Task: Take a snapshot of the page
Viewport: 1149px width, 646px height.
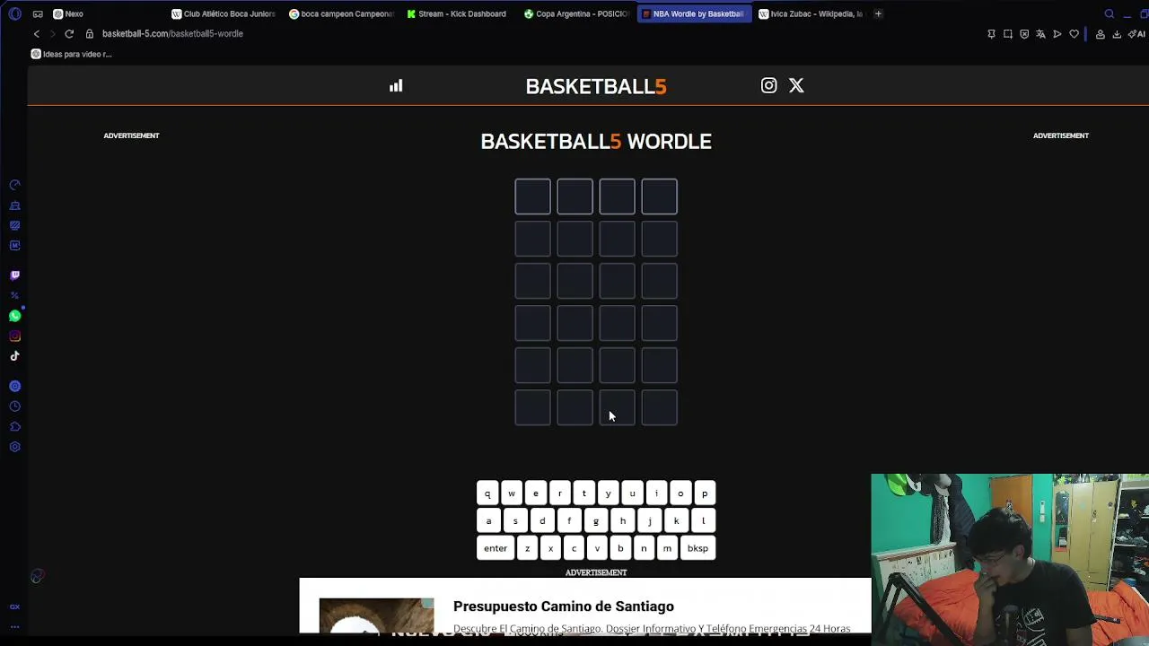Action: pos(1008,34)
